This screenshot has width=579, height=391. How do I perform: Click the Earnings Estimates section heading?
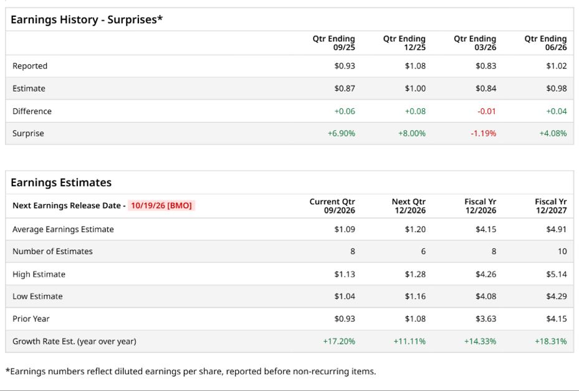(61, 182)
